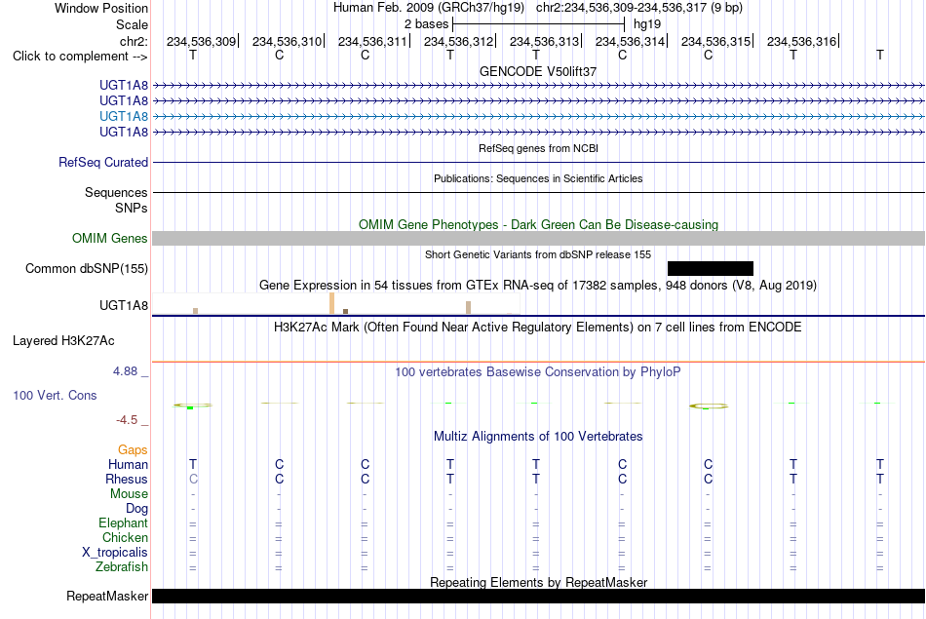Screen dimensions: 926x619
Task: Click 'Publications: Sequences in Scientific Articles' title
Action: click(538, 178)
